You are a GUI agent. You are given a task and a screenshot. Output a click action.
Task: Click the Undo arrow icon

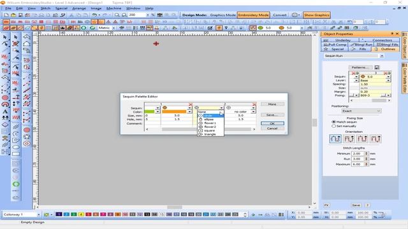tap(95, 15)
